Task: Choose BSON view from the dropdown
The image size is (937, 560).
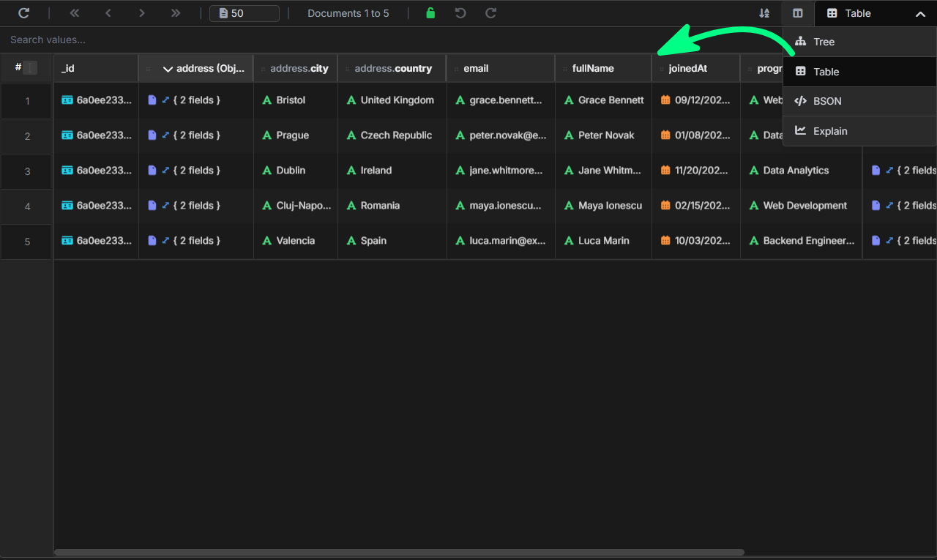Action: tap(859, 101)
